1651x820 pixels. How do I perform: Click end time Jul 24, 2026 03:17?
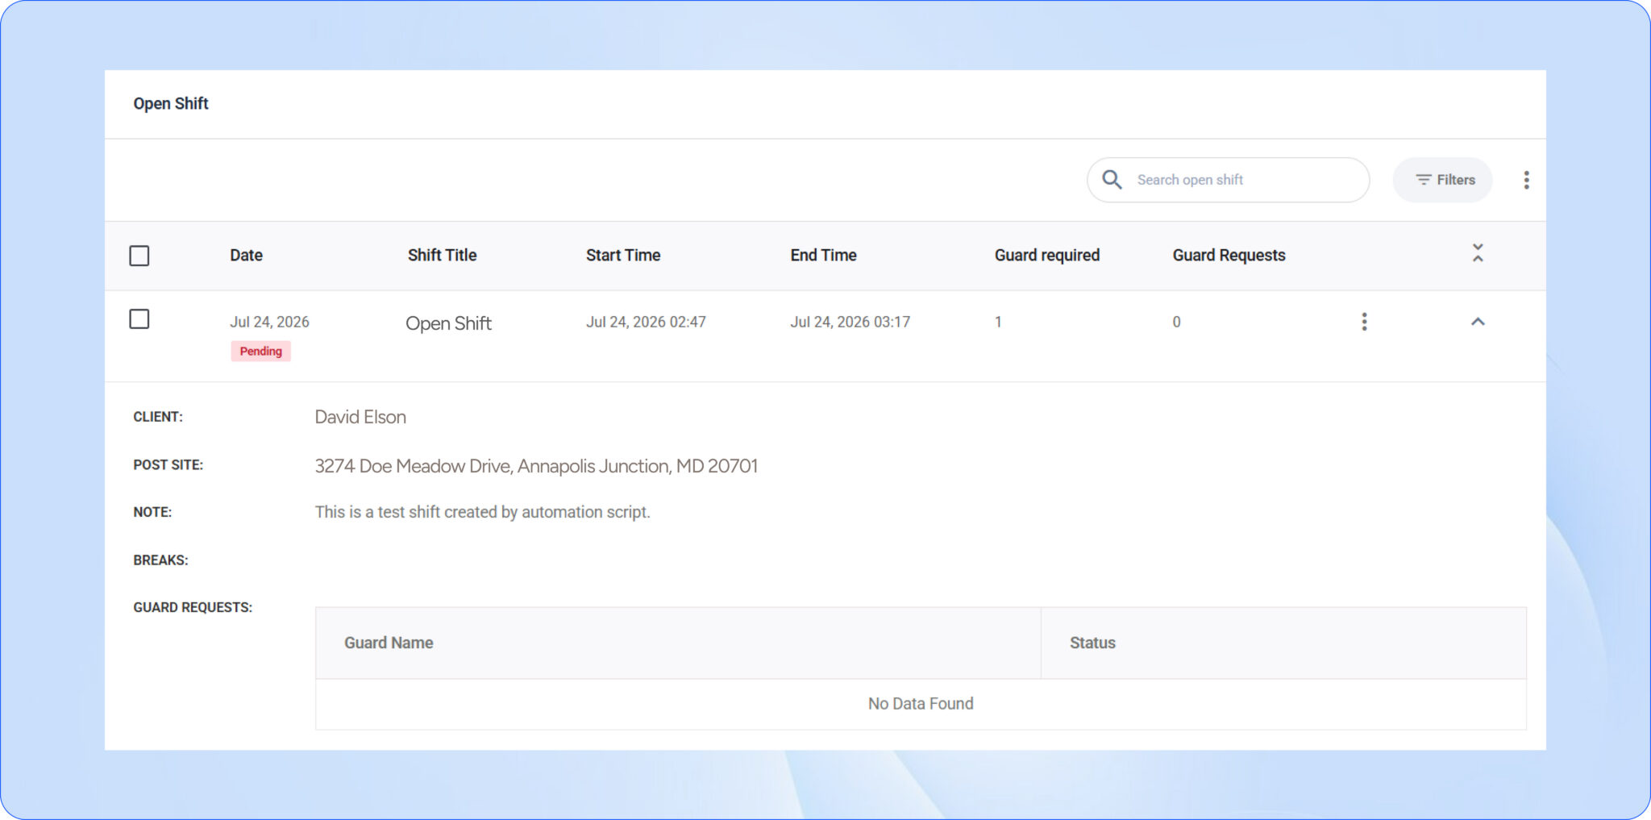coord(850,322)
